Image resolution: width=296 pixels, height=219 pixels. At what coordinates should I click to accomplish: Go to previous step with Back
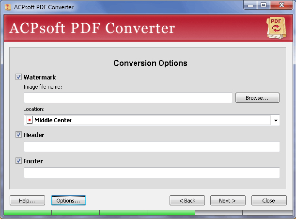point(187,201)
